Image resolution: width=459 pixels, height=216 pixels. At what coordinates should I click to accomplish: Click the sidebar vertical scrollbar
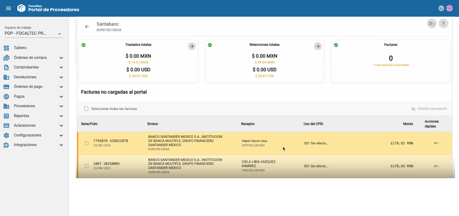[75, 41]
